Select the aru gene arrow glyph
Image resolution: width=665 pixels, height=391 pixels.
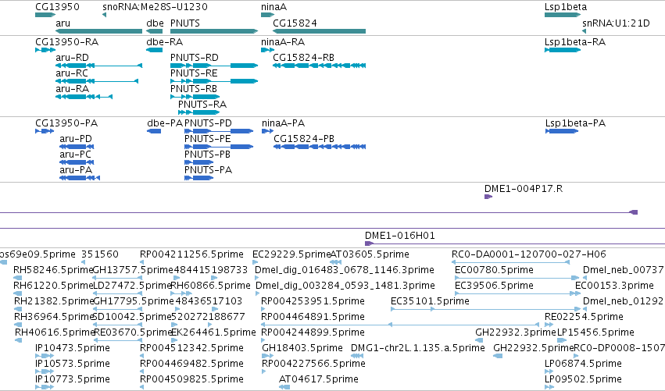(98, 31)
